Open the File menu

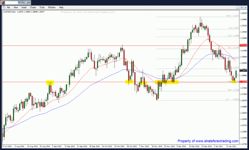click(x=8, y=8)
